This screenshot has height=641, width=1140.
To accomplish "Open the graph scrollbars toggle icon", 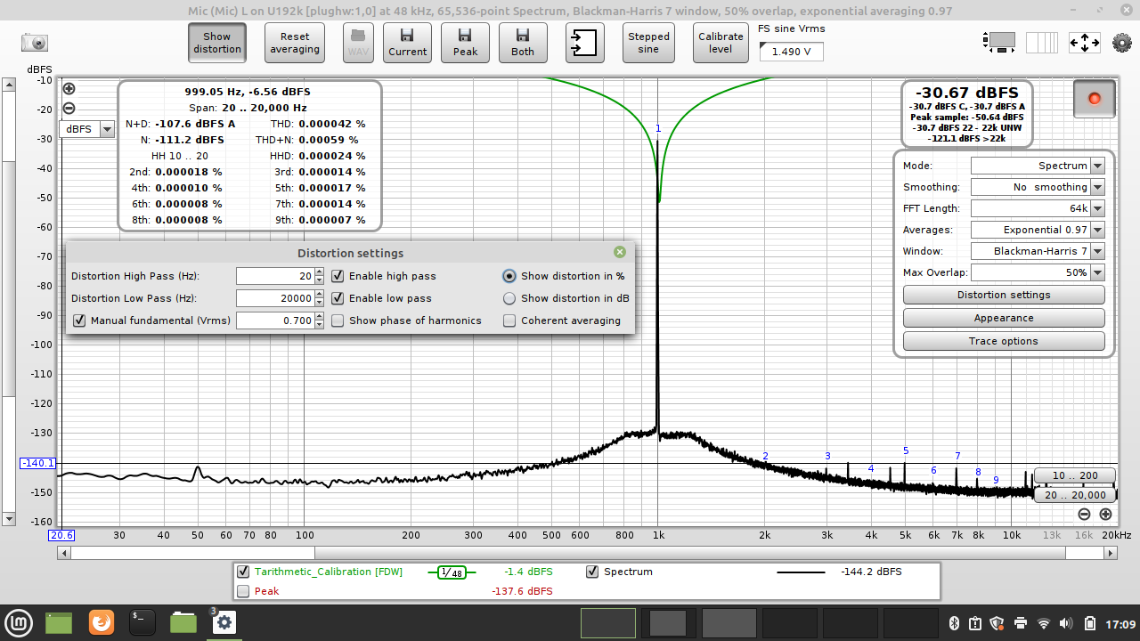I will click(1001, 42).
